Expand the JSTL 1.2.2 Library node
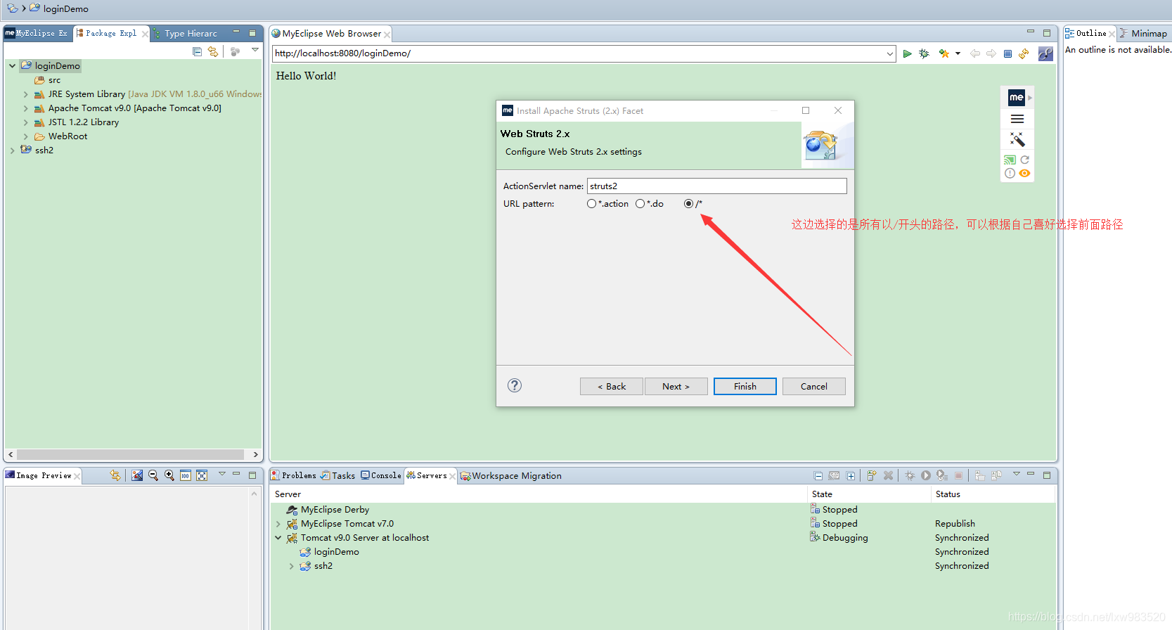Viewport: 1172px width, 630px height. tap(26, 122)
